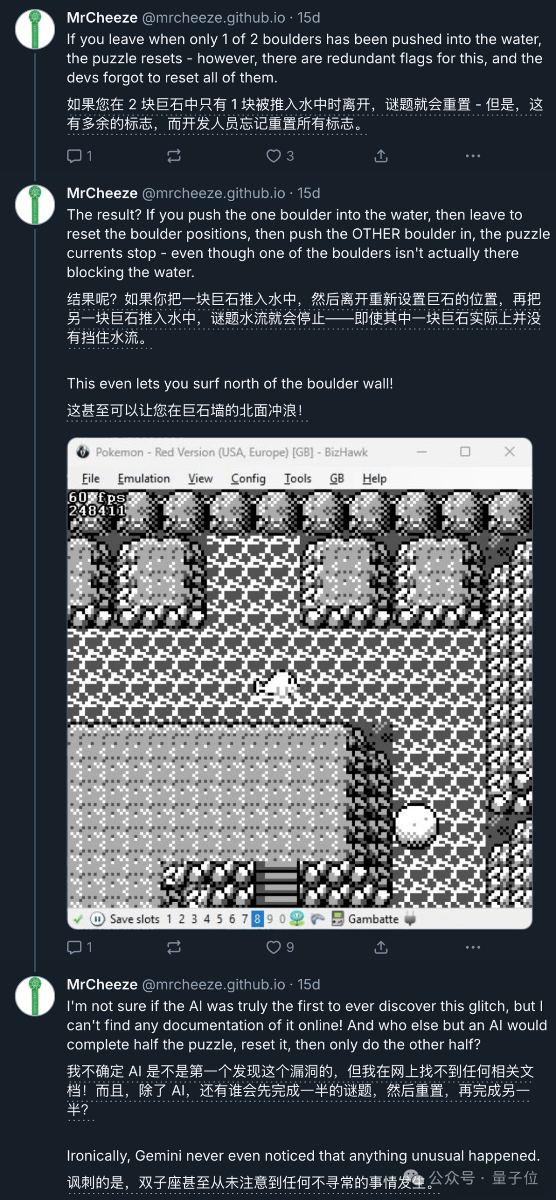The image size is (556, 1200).
Task: Repost the first MrCheeze post
Action: click(174, 156)
